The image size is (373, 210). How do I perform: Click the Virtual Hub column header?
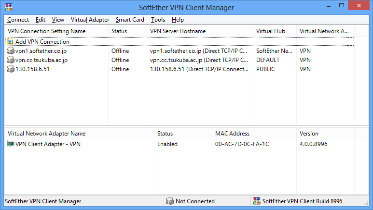tap(271, 31)
